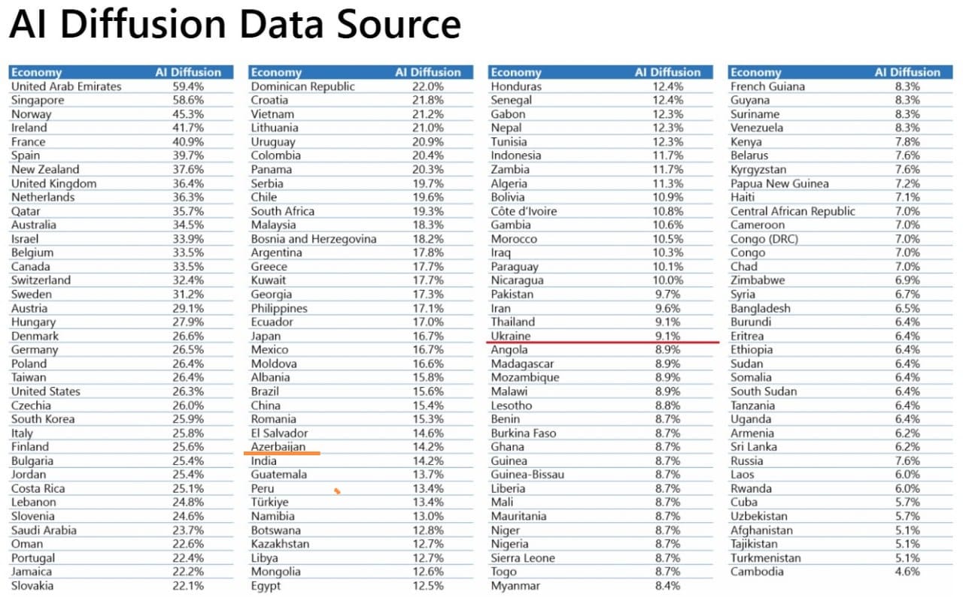
Task: Click the small orange mark beside Peru
Action: tap(338, 491)
